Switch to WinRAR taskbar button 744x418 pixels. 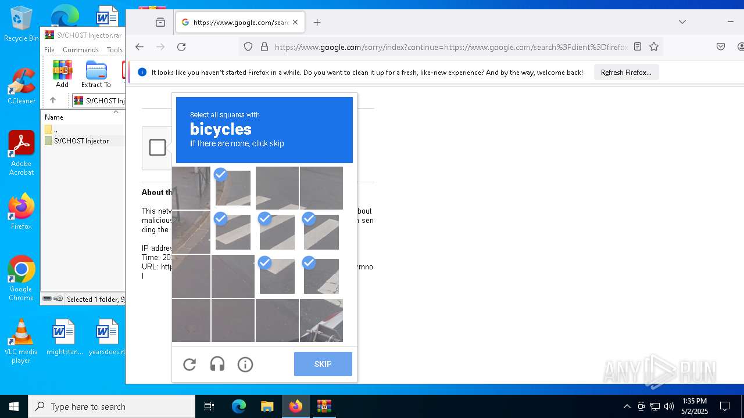[x=324, y=406]
